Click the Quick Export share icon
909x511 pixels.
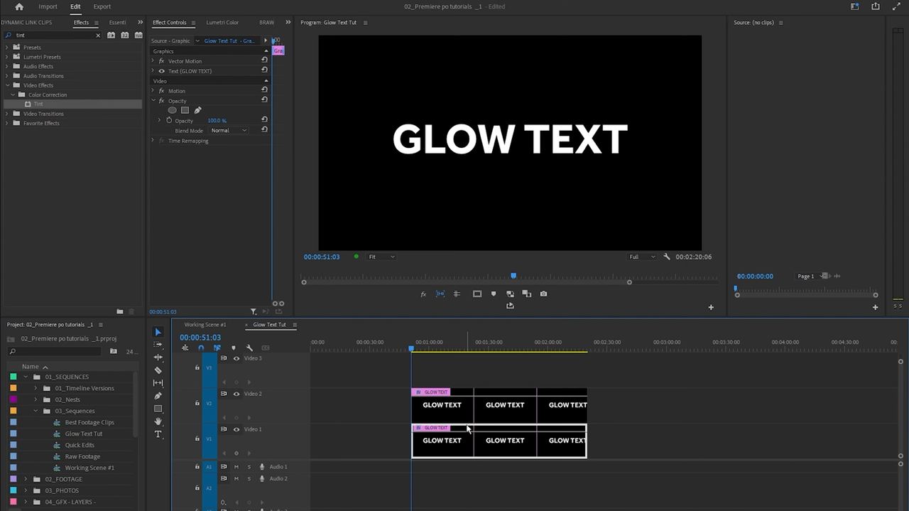876,6
